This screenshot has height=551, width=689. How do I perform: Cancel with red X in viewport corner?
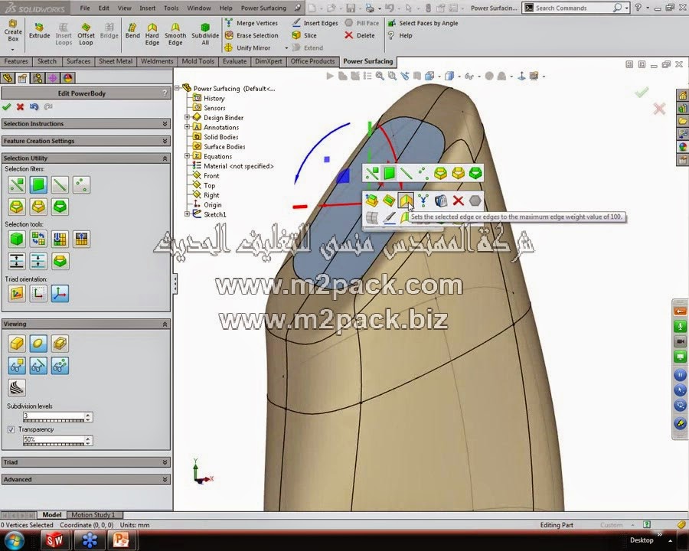tap(659, 109)
